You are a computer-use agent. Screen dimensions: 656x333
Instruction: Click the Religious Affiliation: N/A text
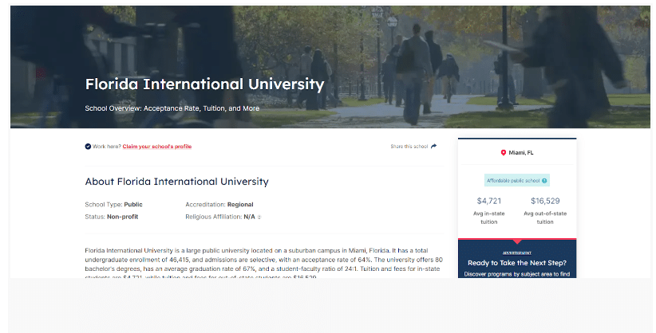pyautogui.click(x=220, y=217)
